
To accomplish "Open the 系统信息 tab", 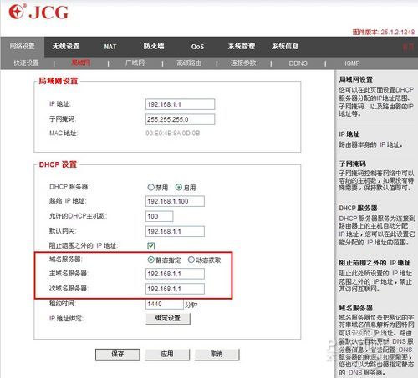I will [x=285, y=46].
